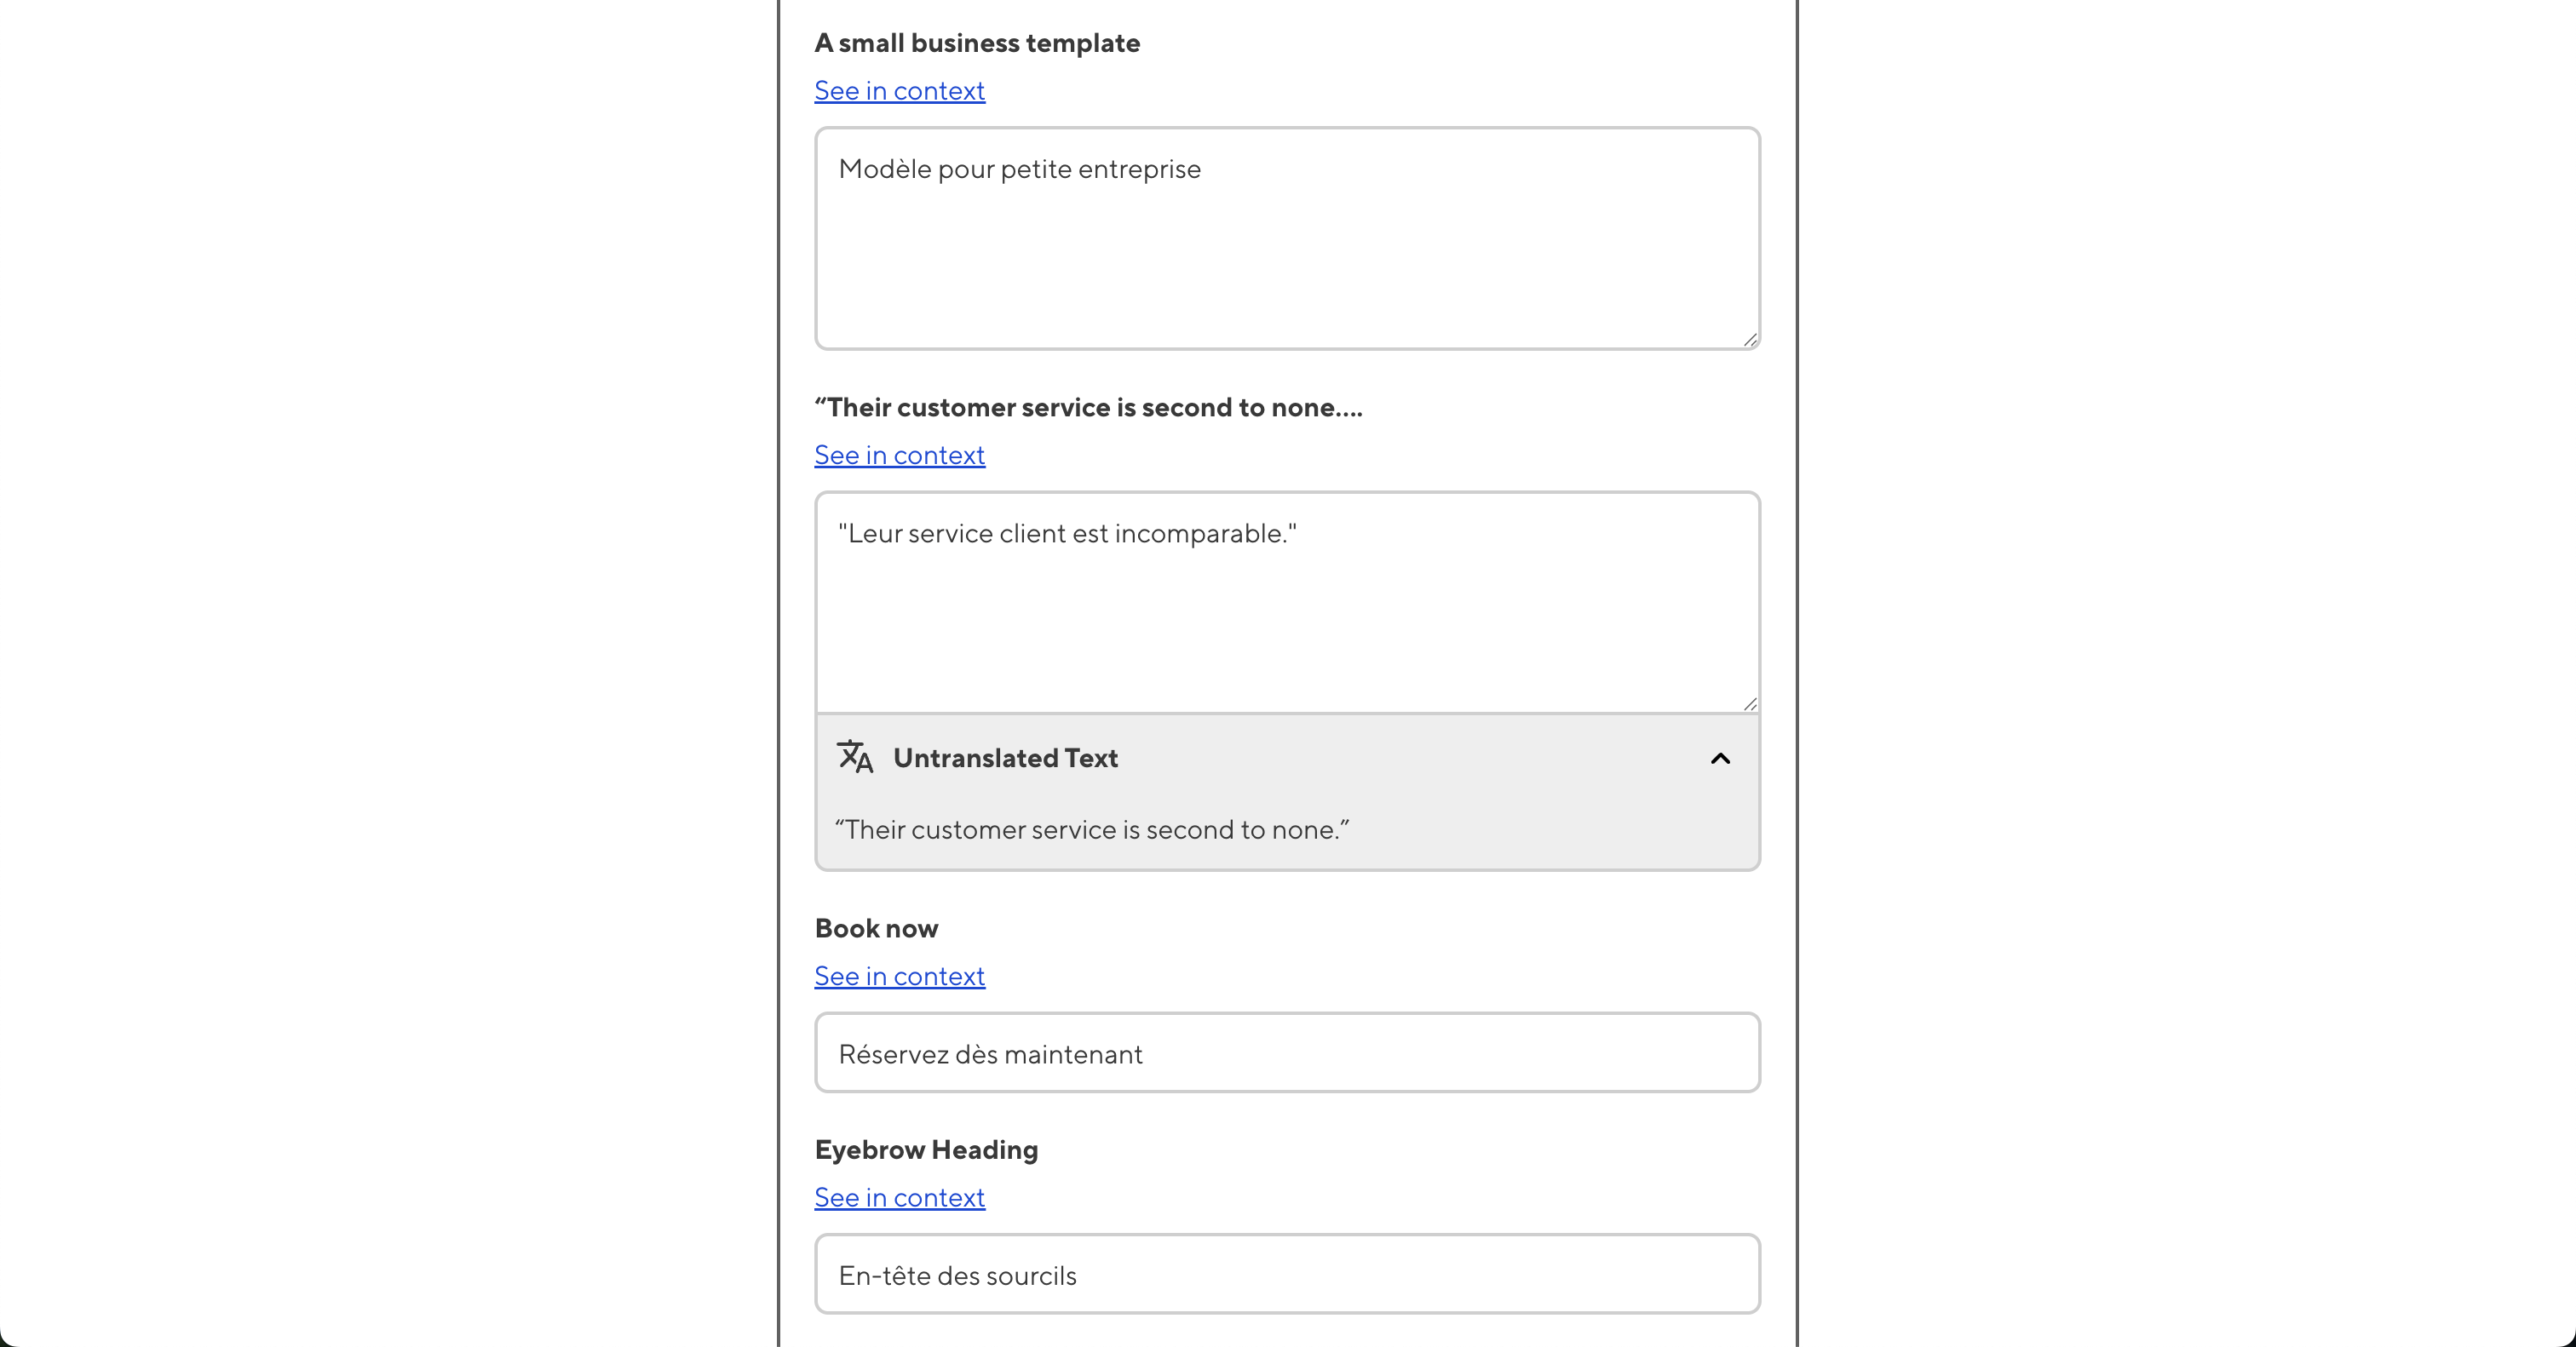
Task: Click the resize grip of the first textarea
Action: pyautogui.click(x=1750, y=341)
